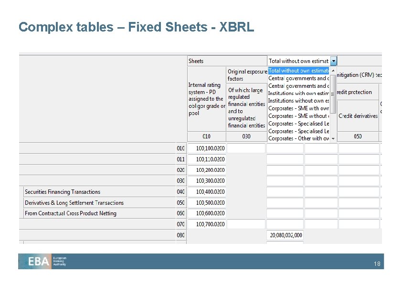Choose the first "Corporates - Specialised Le" entry
402x284 pixels.
(x=296, y=123)
